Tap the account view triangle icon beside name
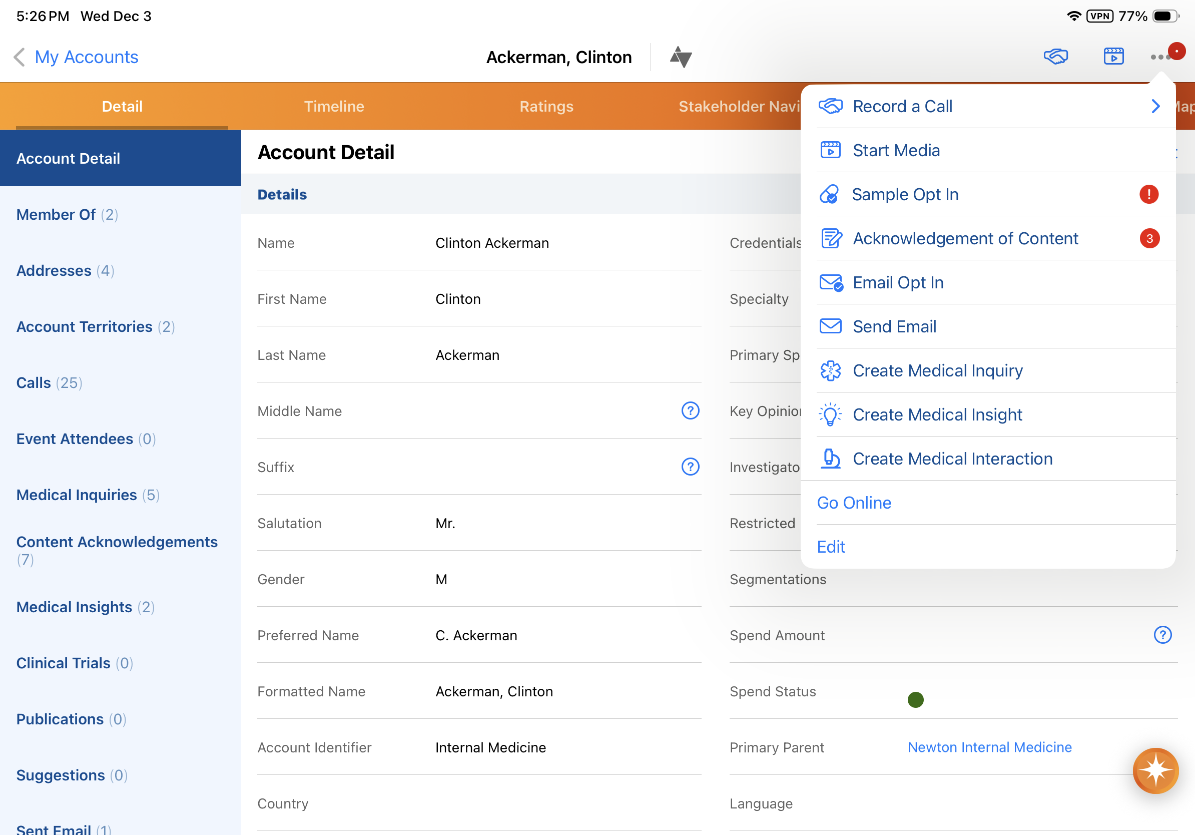This screenshot has height=835, width=1195. (x=680, y=57)
